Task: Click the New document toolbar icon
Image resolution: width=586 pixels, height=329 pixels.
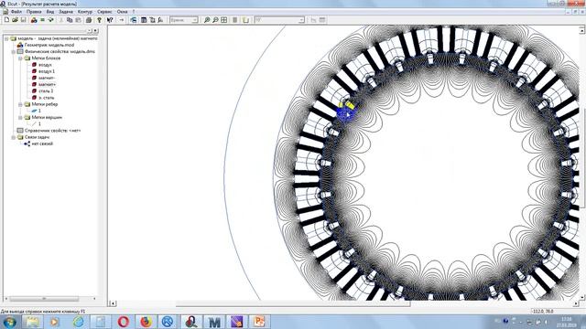Action: [x=6, y=20]
